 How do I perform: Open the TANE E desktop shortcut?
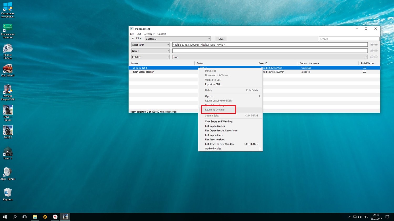[8, 132]
